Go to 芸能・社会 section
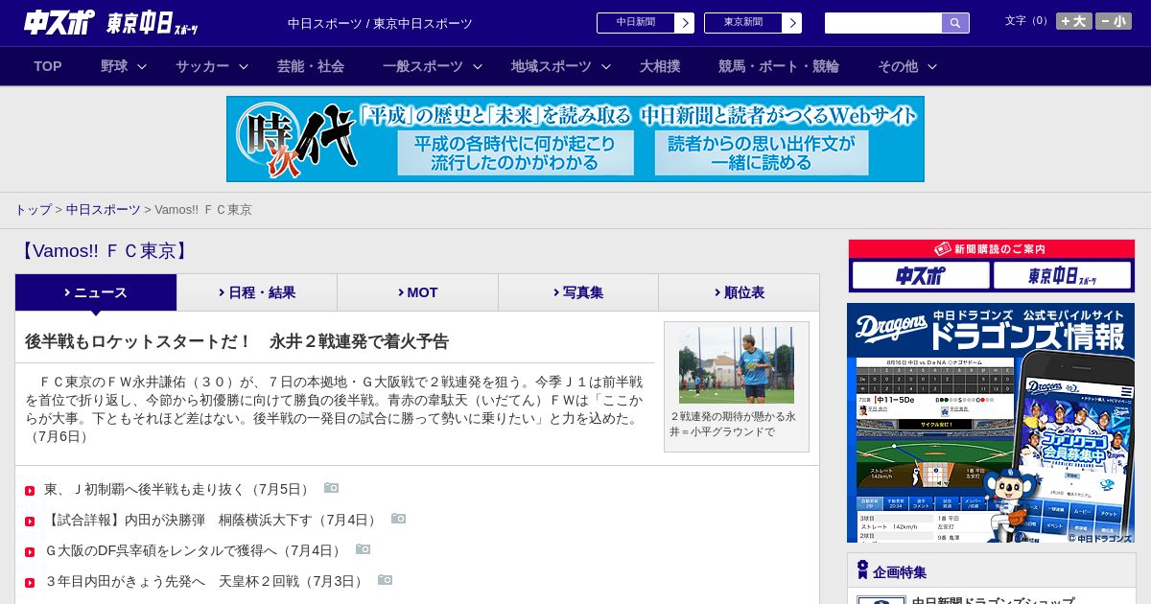The width and height of the screenshot is (1151, 604). [x=311, y=66]
